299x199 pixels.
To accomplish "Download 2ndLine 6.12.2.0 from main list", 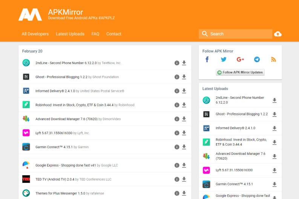I will pyautogui.click(x=184, y=63).
